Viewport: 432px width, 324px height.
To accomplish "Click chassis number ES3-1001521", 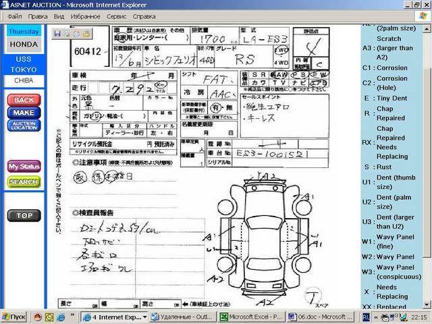I will (x=272, y=153).
